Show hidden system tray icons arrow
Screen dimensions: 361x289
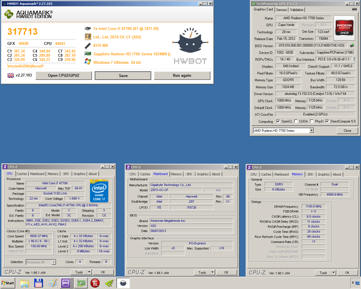pyautogui.click(x=353, y=283)
